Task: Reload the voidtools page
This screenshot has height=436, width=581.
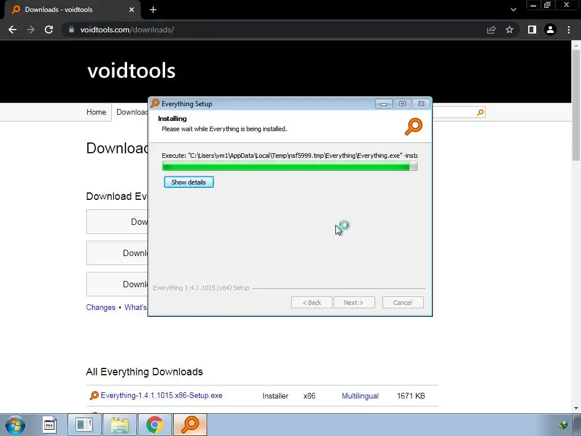Action: (x=49, y=30)
